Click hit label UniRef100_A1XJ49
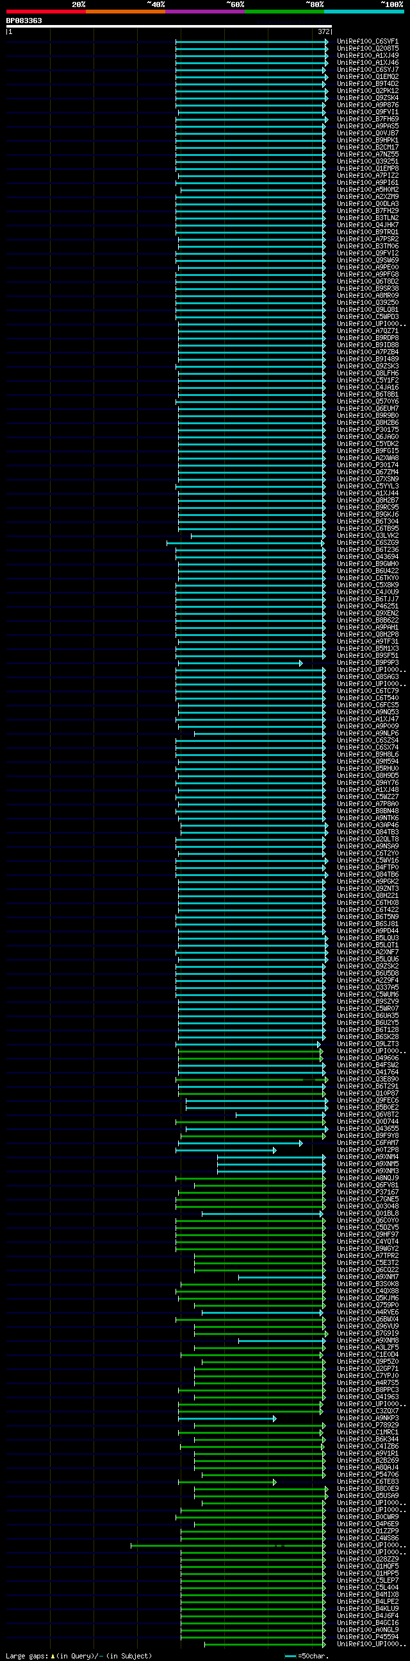Screen dimensions: 410x1661 pyautogui.click(x=368, y=55)
